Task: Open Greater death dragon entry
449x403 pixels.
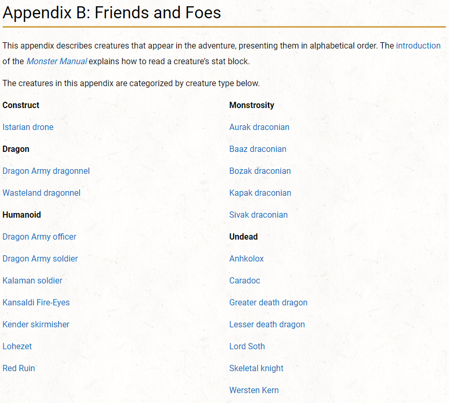Action: tap(268, 302)
